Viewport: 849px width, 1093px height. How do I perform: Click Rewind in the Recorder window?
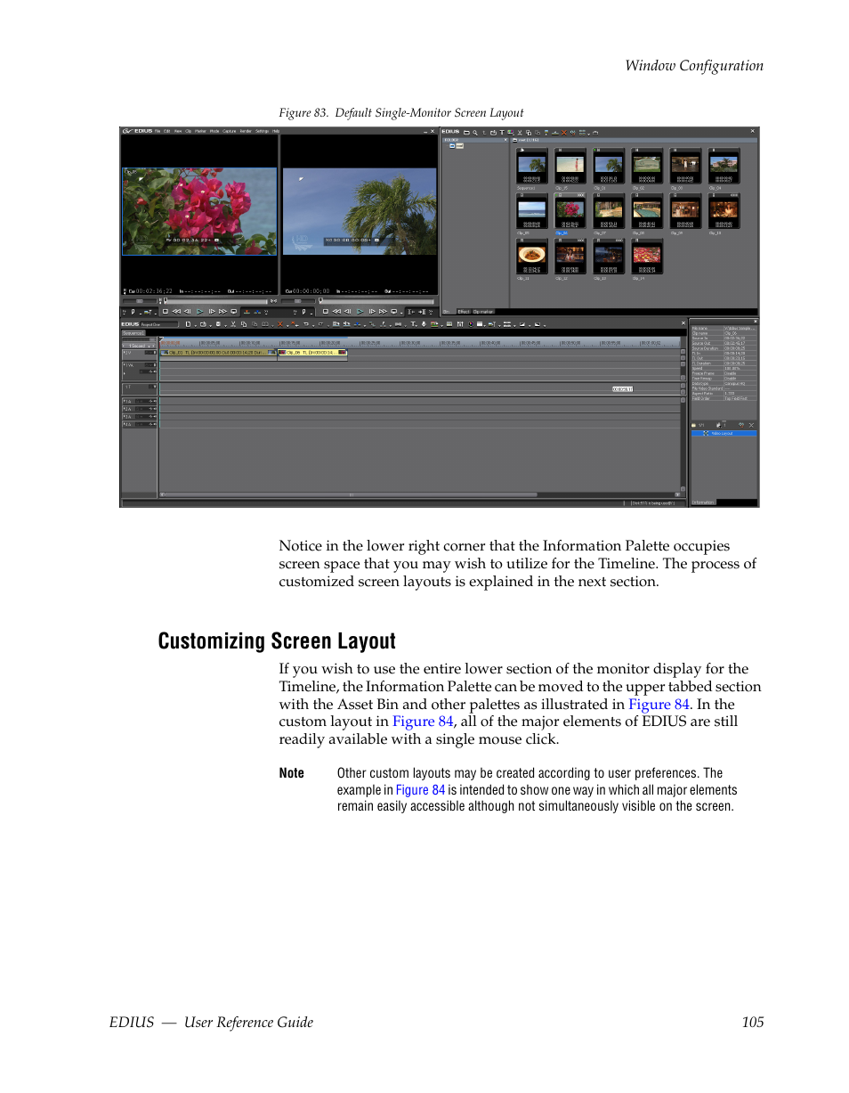pyautogui.click(x=336, y=312)
